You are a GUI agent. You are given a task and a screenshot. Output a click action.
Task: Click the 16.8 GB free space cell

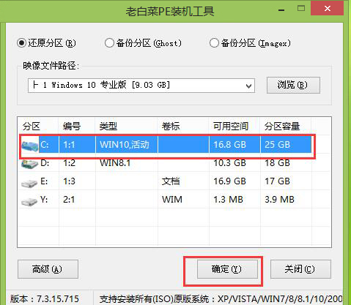229,145
